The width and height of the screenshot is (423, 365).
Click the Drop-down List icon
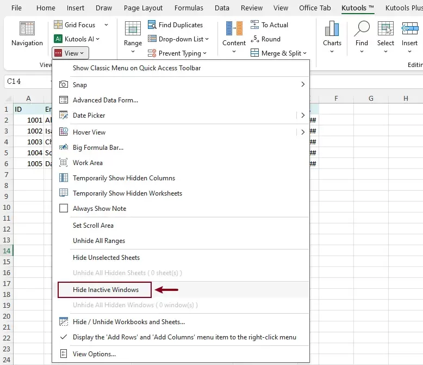[152, 39]
